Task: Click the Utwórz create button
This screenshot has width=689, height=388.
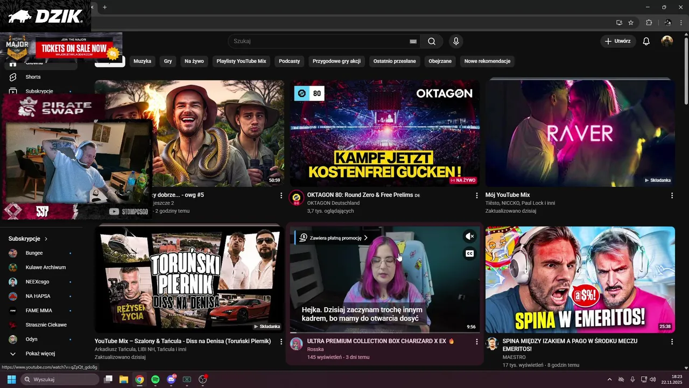Action: [x=618, y=41]
